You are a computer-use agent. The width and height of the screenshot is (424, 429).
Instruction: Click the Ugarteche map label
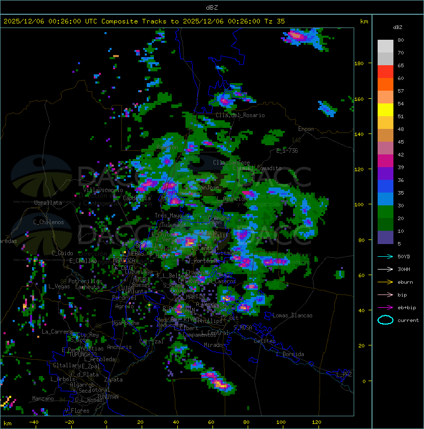pyautogui.click(x=126, y=323)
